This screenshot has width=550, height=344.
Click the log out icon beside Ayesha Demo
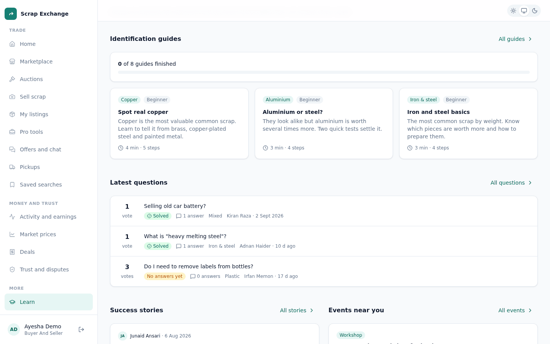pos(81,329)
